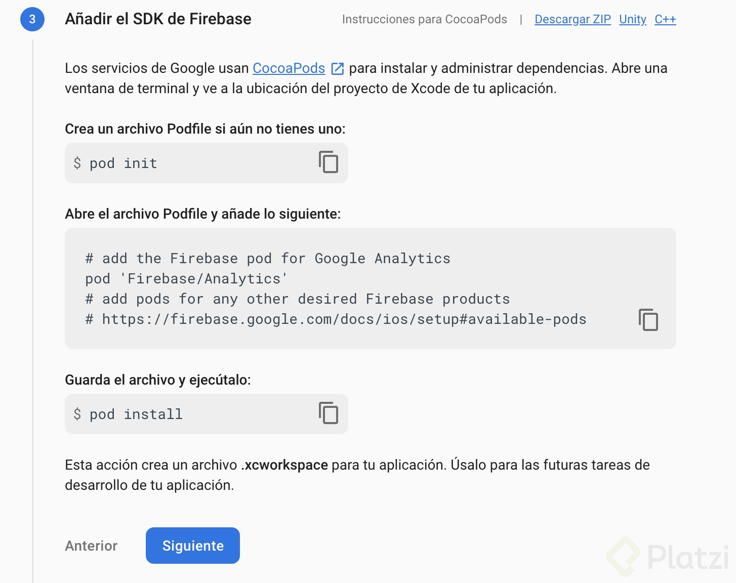
Task: Click the .xcworkspace bold text
Action: click(x=284, y=465)
